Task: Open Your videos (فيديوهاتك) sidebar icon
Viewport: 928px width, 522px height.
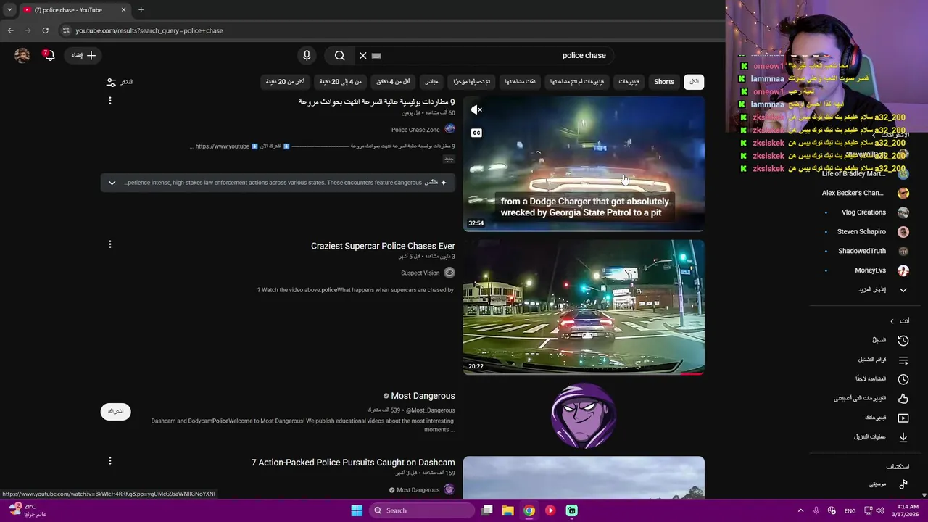Action: [903, 418]
